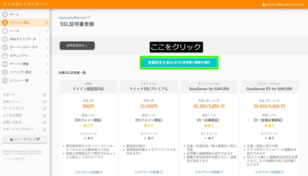Click user account icon in top bar

pyautogui.click(x=263, y=4)
